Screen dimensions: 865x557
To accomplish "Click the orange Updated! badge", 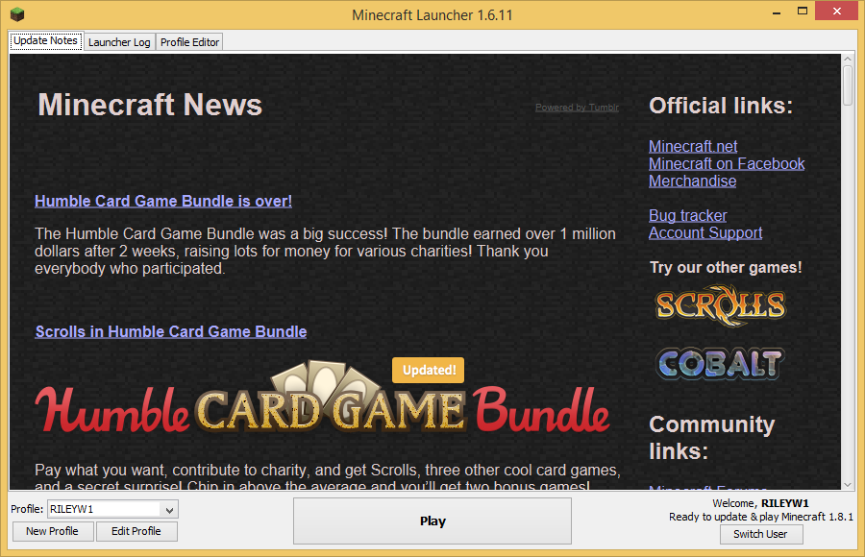I will (428, 370).
